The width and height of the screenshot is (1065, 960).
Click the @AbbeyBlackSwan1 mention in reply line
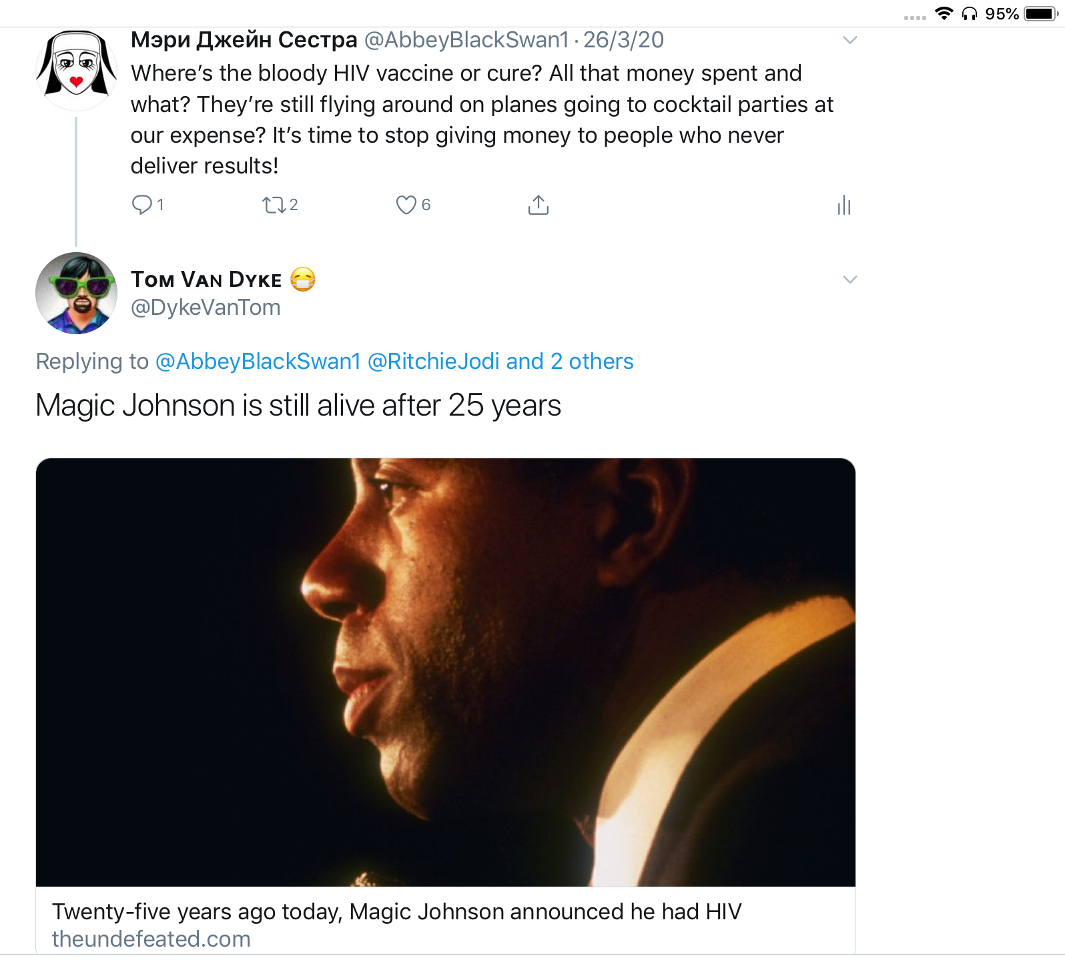pyautogui.click(x=258, y=362)
